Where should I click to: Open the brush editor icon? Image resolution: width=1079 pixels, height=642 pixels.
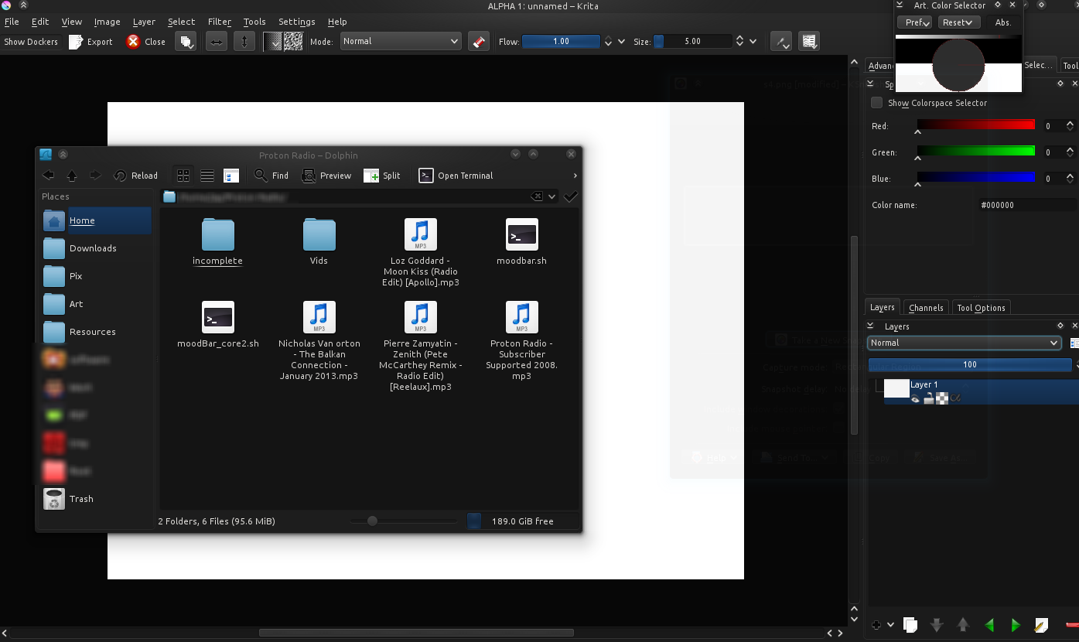783,42
